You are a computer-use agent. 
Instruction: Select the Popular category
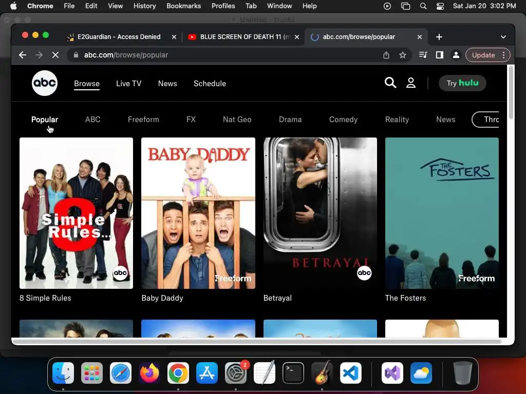[45, 120]
